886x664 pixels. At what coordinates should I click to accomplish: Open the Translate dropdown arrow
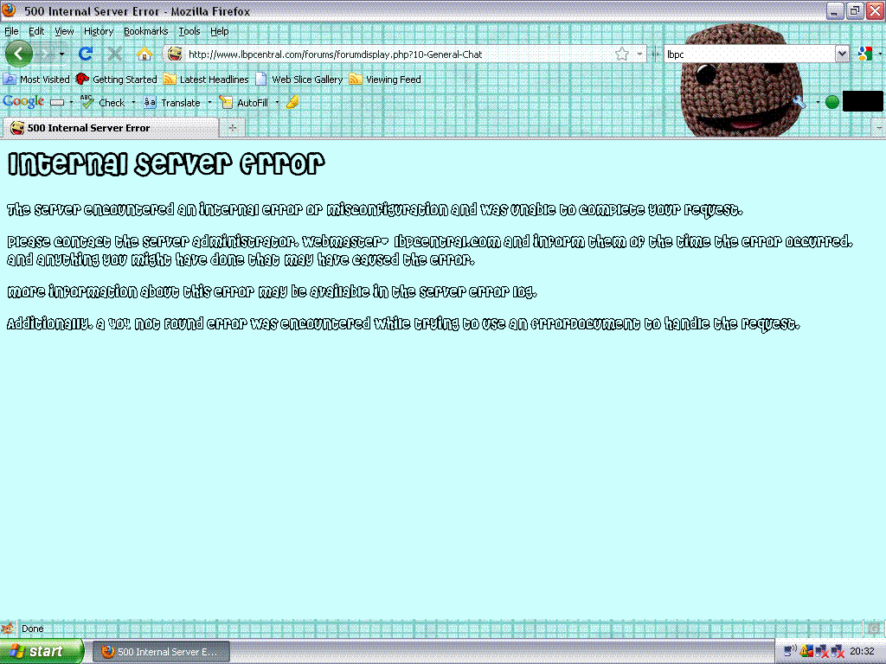(x=209, y=102)
